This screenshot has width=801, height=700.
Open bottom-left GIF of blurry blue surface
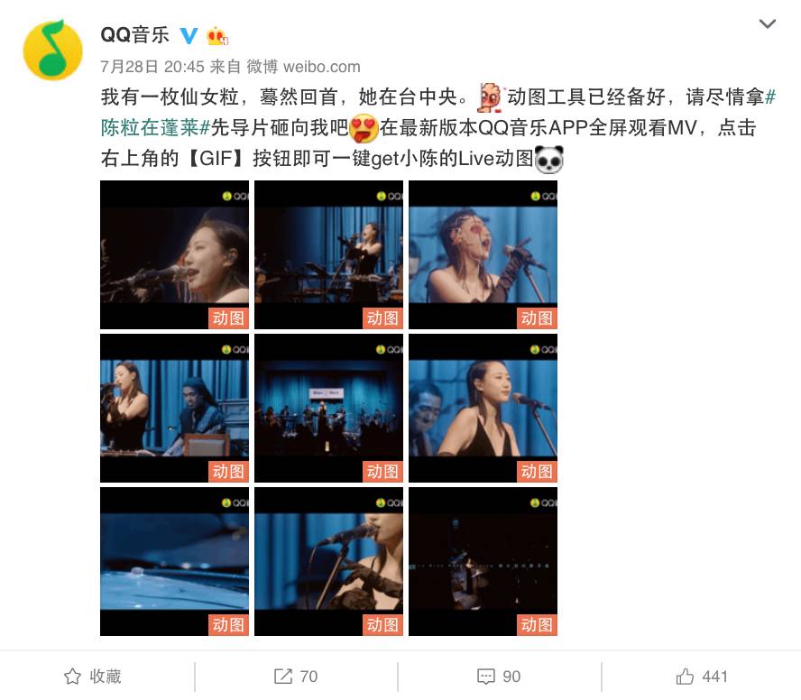pos(175,561)
